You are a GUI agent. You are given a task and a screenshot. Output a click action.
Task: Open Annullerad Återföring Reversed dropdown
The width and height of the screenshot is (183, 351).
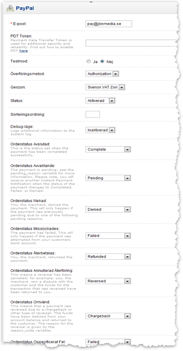tap(108, 281)
